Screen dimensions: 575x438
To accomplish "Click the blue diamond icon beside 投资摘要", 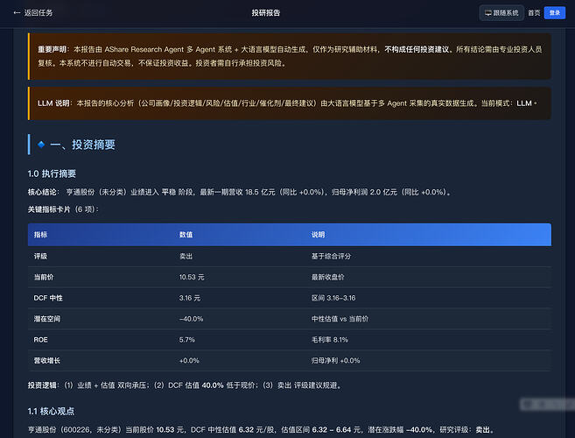I will (x=41, y=145).
